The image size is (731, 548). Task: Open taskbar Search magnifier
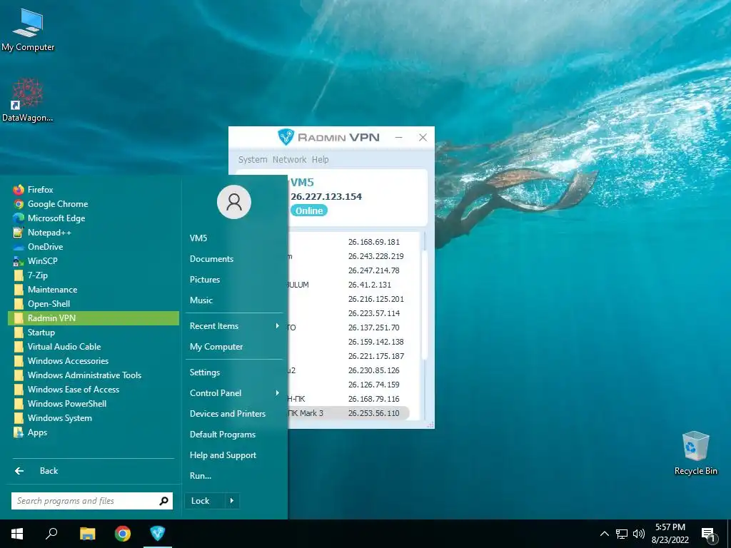tap(51, 534)
